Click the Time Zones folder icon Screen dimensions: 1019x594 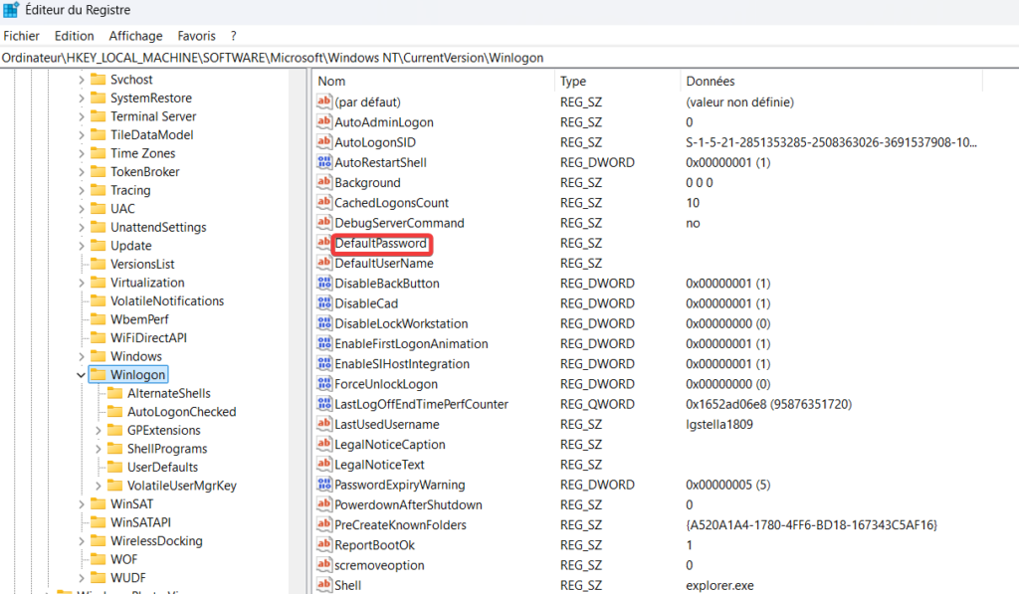(99, 153)
